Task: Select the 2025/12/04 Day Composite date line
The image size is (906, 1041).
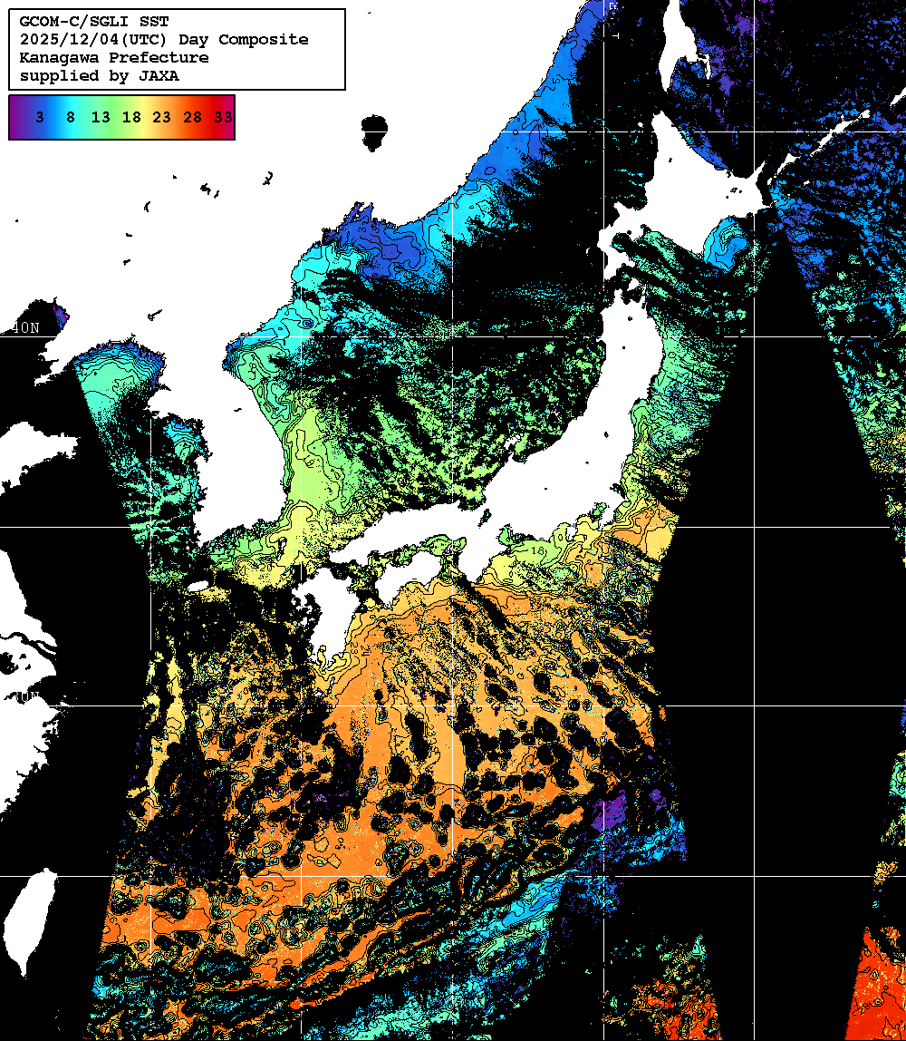Action: pyautogui.click(x=164, y=40)
